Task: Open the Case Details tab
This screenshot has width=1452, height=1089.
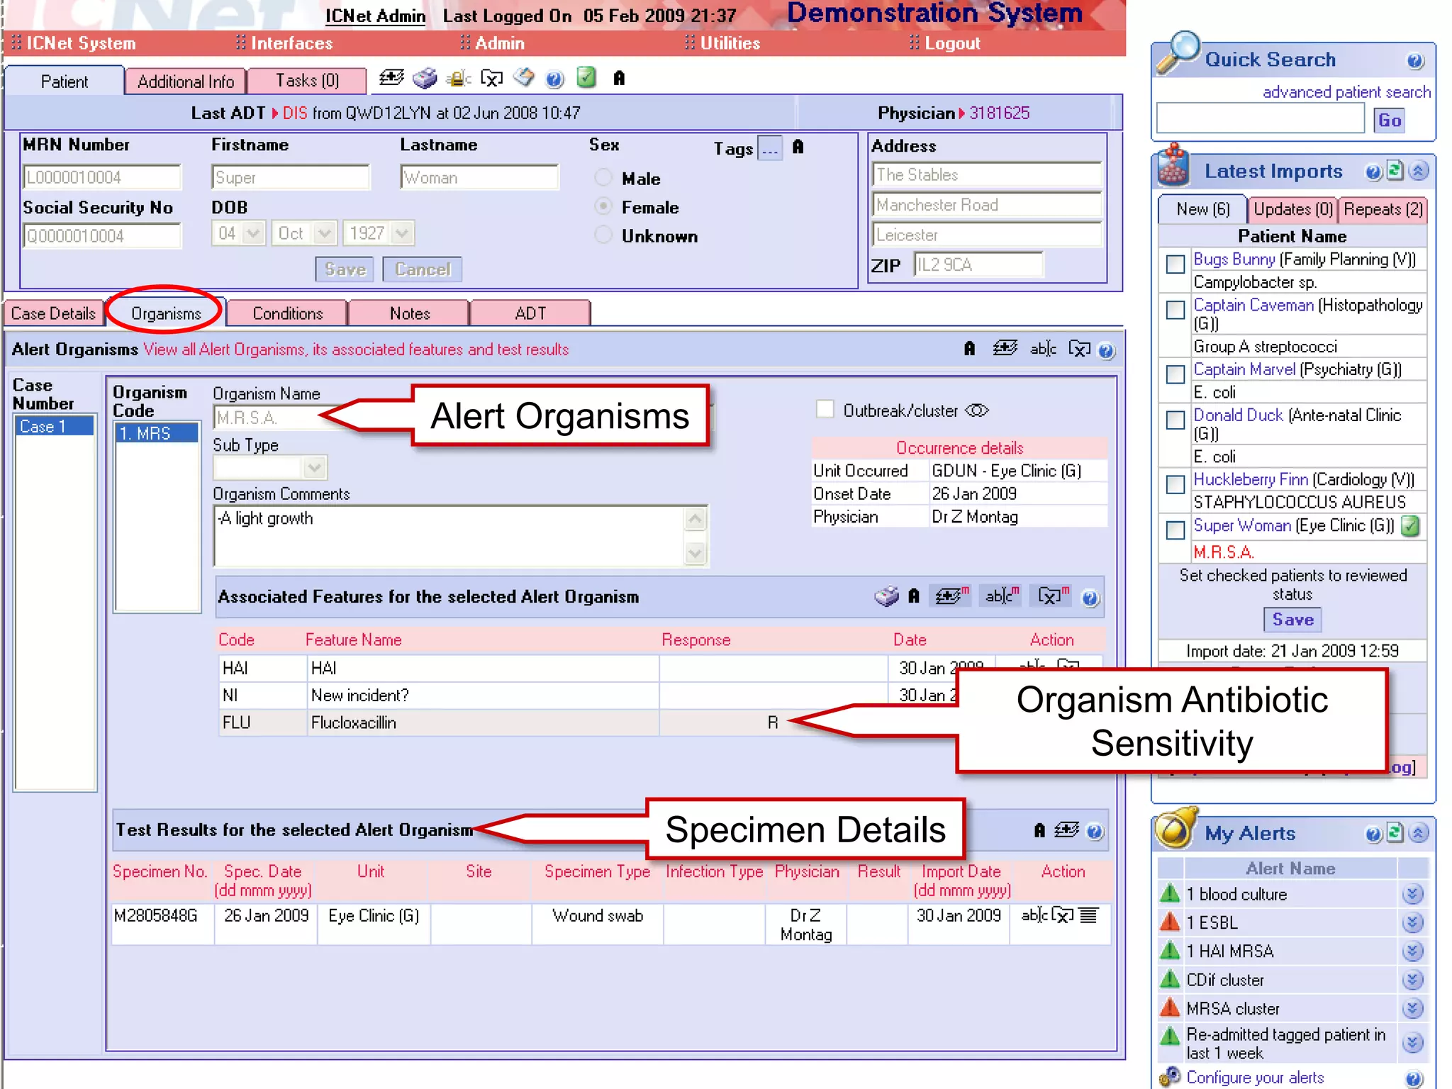Action: click(x=54, y=313)
